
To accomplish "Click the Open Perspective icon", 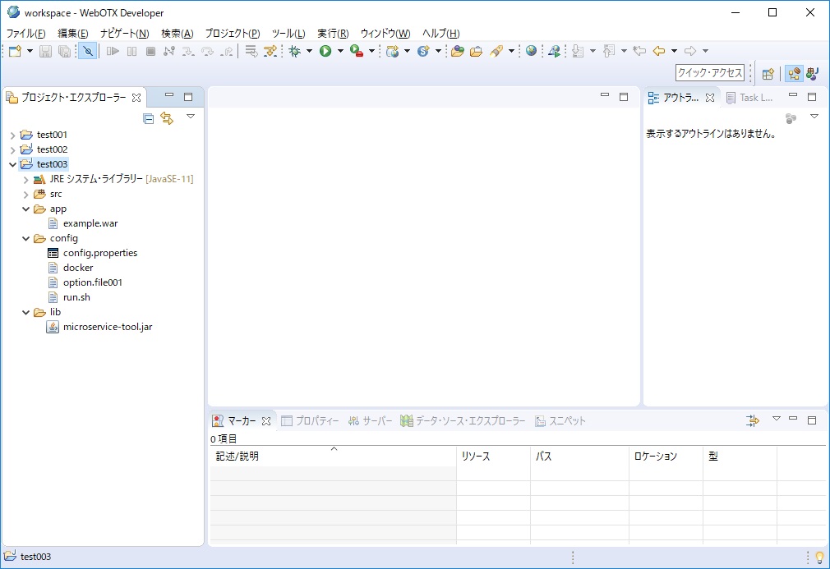I will click(x=768, y=73).
